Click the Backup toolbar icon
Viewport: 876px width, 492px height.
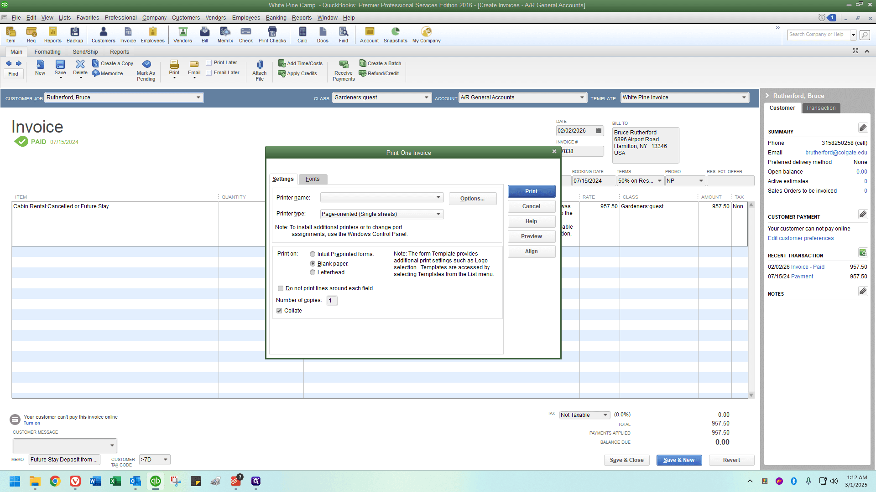75,35
